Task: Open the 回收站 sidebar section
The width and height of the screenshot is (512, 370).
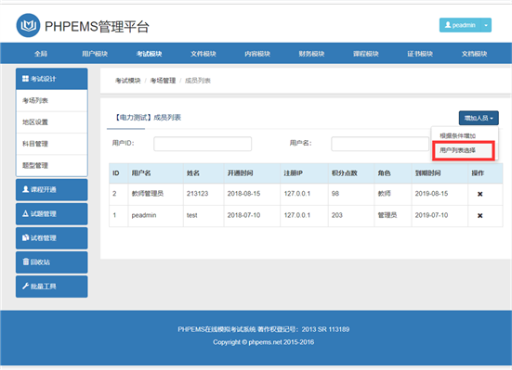Action: point(52,262)
